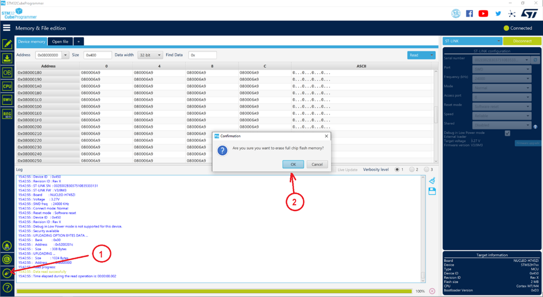
Task: Open the Mode Normal dropdown
Action: click(x=502, y=88)
